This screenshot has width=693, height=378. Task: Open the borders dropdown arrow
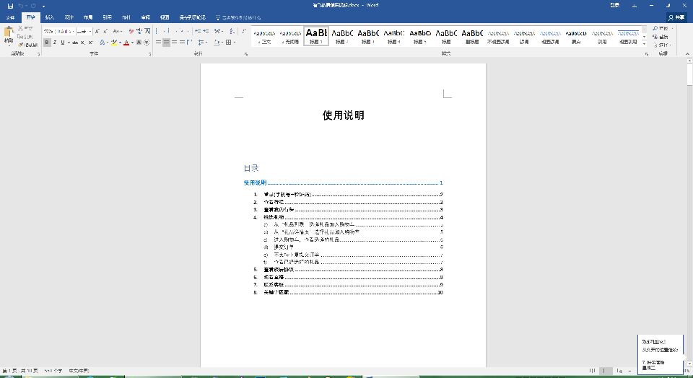click(235, 43)
